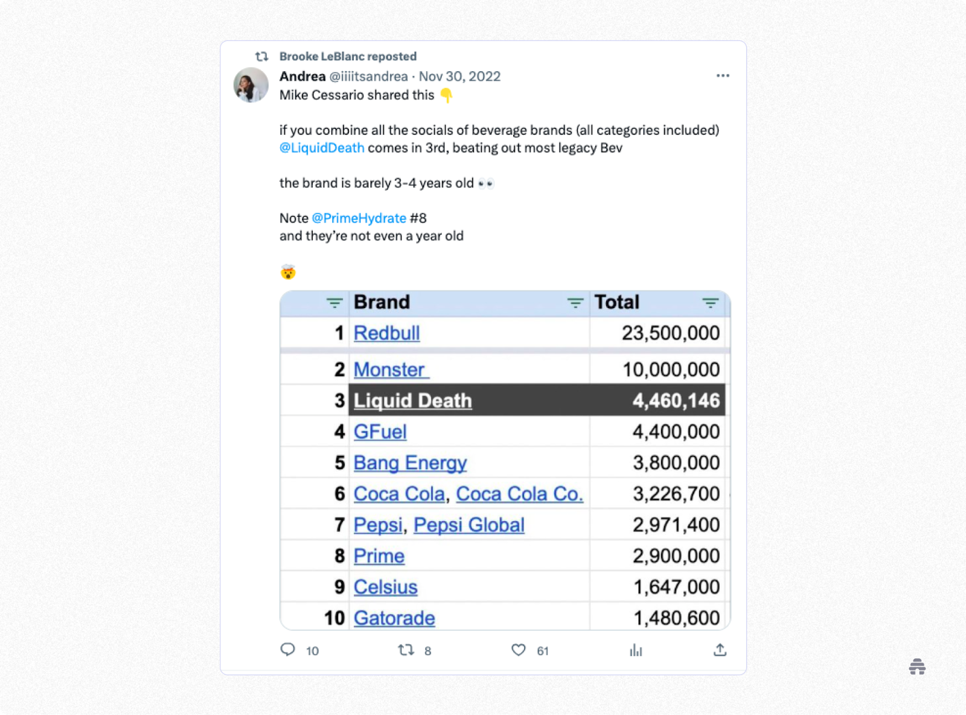
Task: Click the beehive logo icon in corner
Action: point(917,667)
